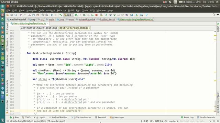
Task: Click the Cut scissors icon
Action: 30,15
